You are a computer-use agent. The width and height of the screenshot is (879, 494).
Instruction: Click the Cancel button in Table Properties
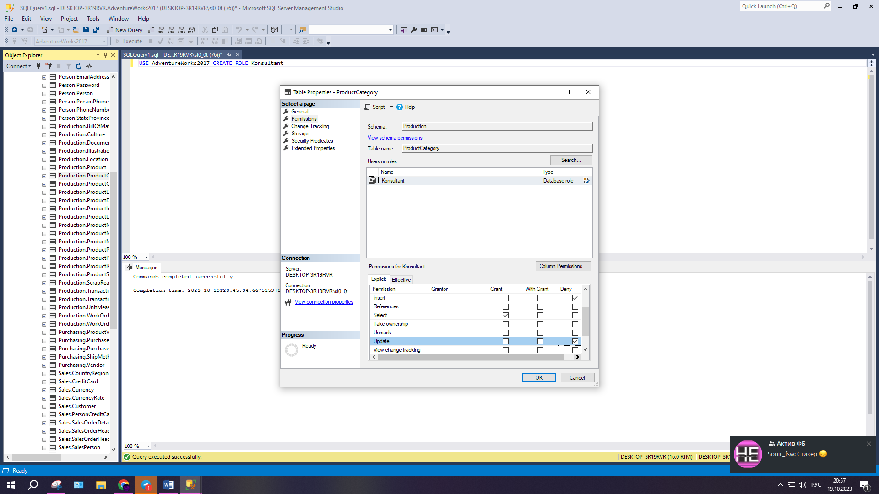tap(577, 378)
